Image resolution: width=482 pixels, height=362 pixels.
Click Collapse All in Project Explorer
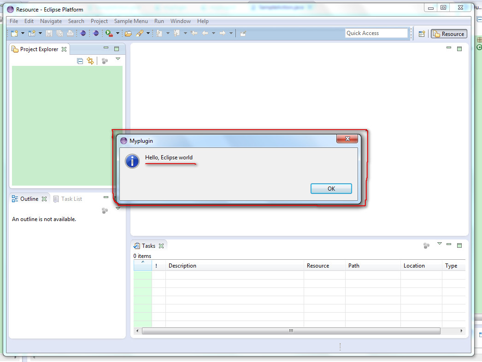click(80, 61)
